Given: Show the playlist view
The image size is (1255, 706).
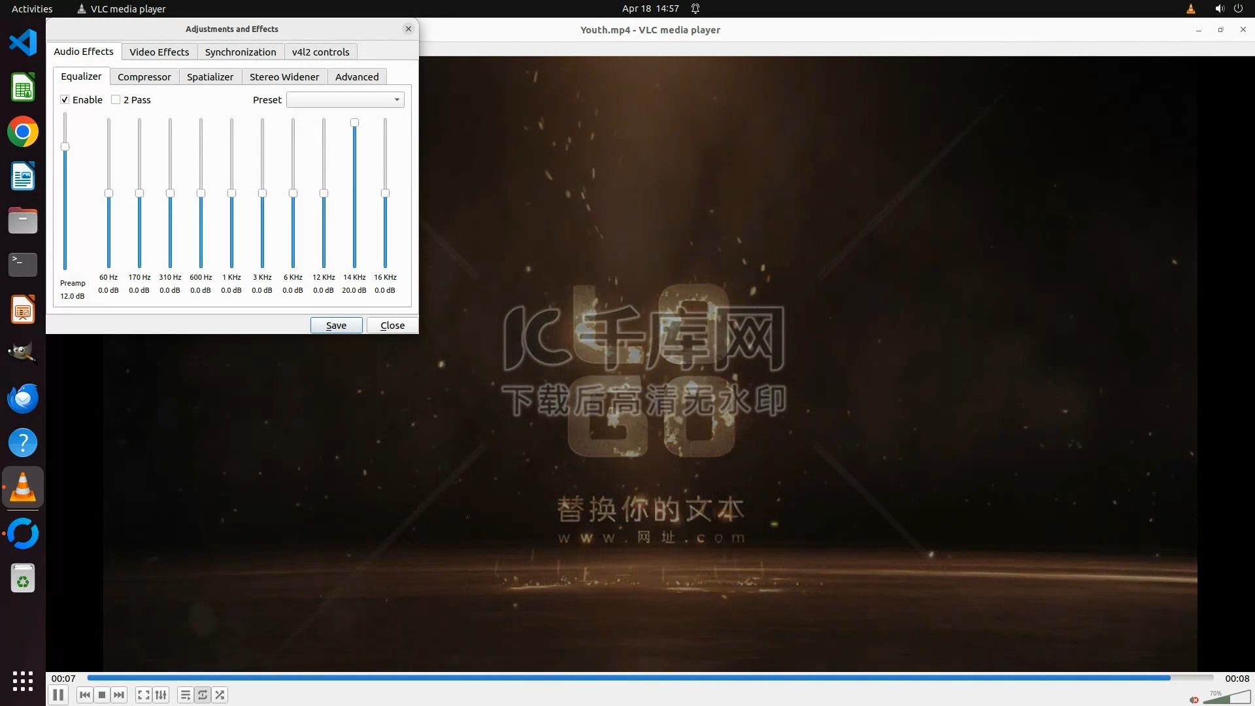Looking at the screenshot, I should tap(186, 695).
